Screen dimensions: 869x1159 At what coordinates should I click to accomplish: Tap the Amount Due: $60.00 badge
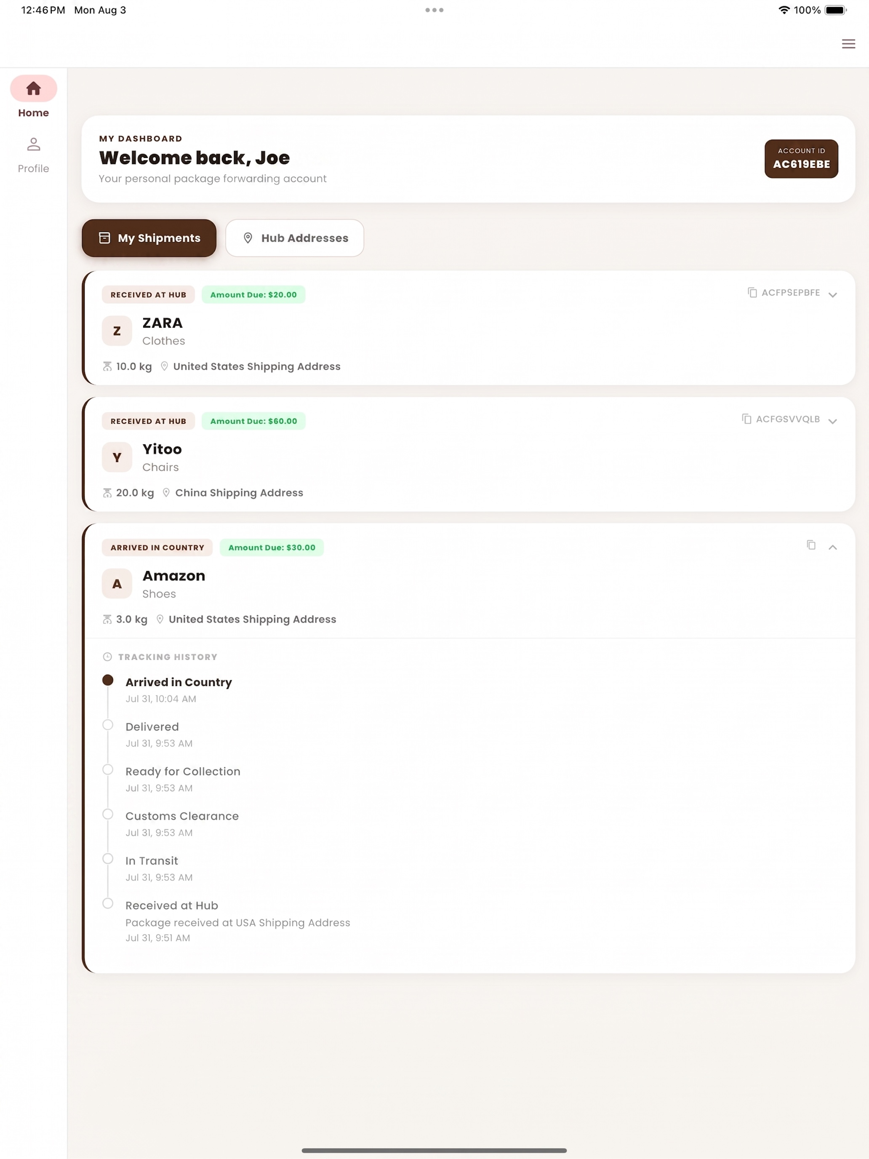(253, 421)
